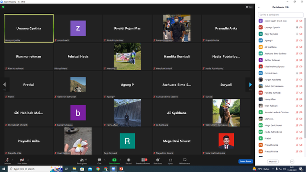Open Mail app from the taskbar
Image resolution: width=306 pixels, height=172 pixels.
[x=90, y=169]
